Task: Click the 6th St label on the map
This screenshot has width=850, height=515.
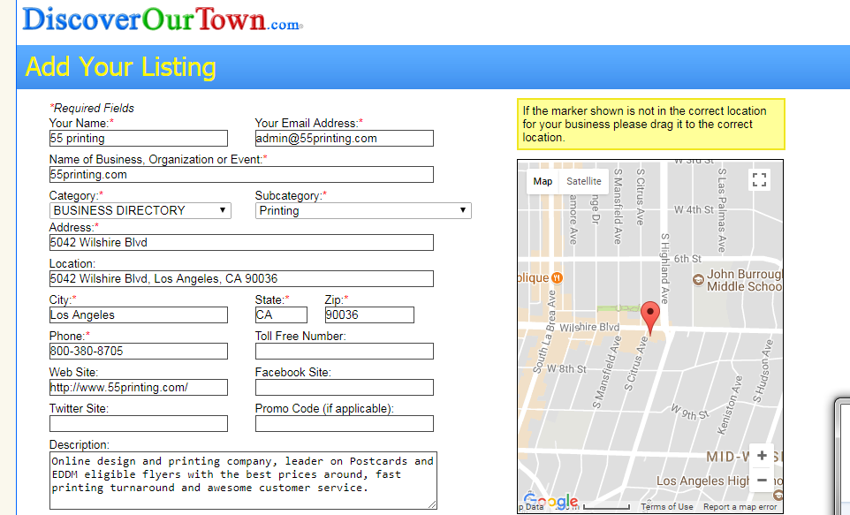Action: pyautogui.click(x=687, y=259)
